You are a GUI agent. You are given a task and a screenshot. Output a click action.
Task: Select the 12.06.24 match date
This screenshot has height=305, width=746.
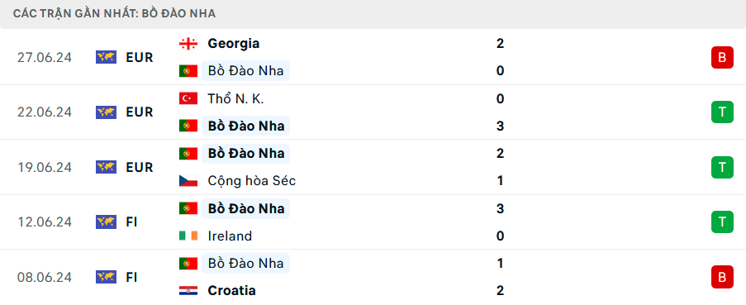(45, 222)
